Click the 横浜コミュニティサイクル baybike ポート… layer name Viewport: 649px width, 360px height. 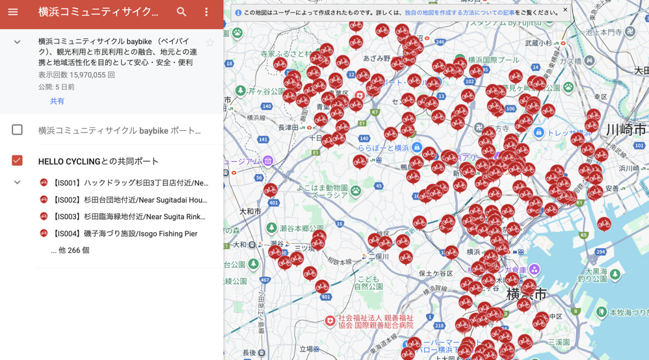120,131
